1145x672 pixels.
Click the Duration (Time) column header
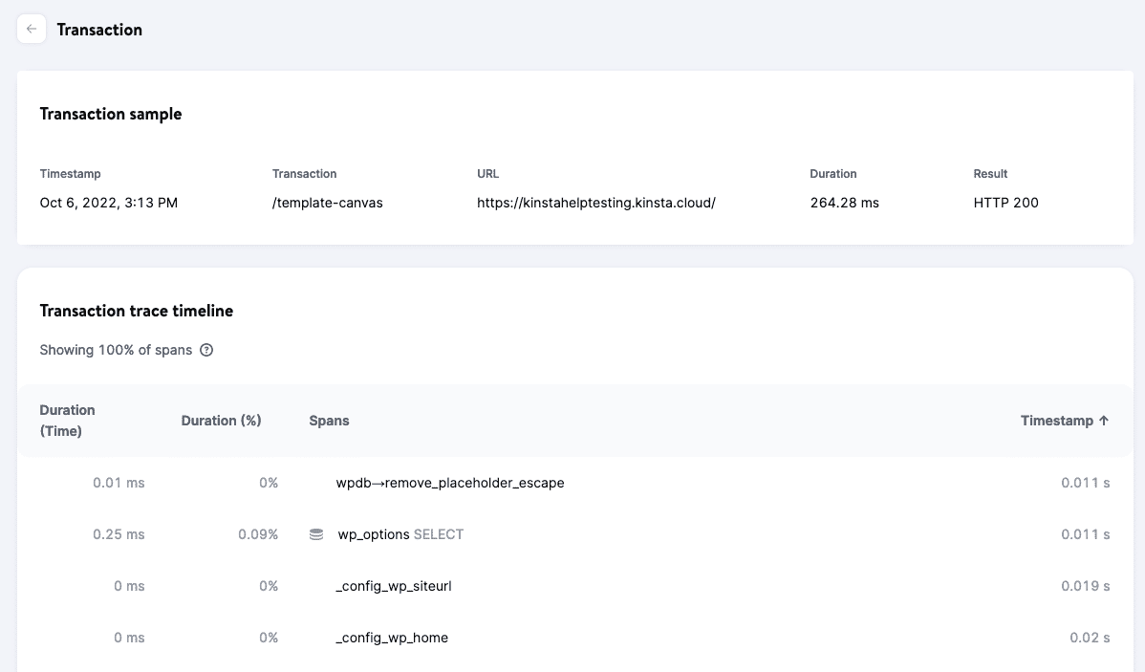coord(67,421)
